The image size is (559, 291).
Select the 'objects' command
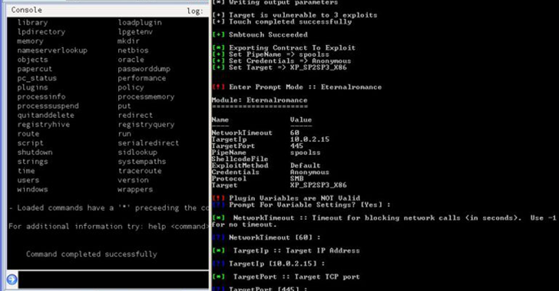point(32,60)
